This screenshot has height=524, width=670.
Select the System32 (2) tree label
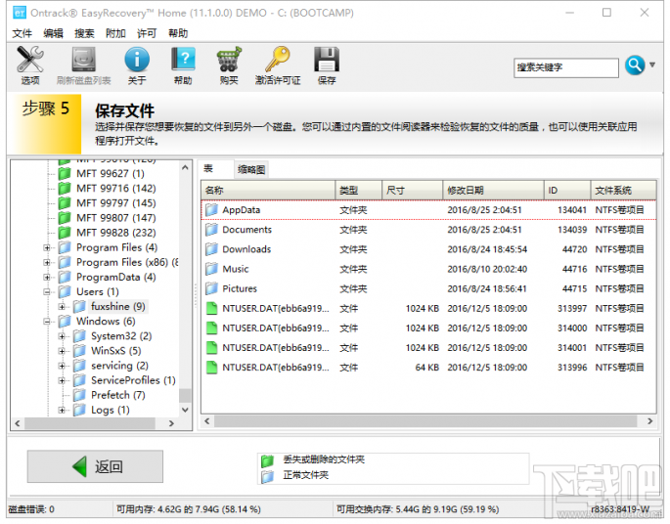[121, 336]
